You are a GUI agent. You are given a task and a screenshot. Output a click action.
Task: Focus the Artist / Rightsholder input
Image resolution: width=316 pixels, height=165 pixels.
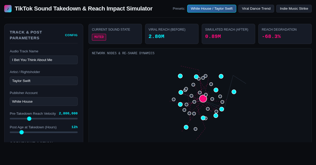[x=44, y=81]
